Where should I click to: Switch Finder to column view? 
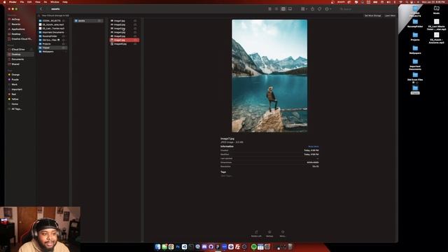tap(283, 9)
